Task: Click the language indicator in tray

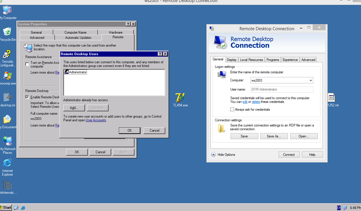Action: (339, 208)
